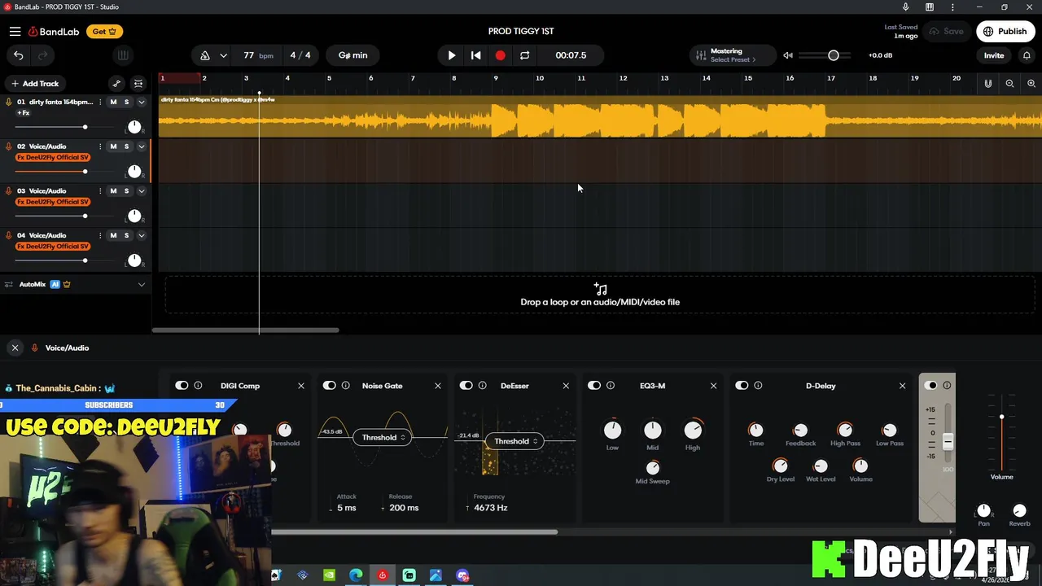Open the hamburger main menu

point(15,32)
